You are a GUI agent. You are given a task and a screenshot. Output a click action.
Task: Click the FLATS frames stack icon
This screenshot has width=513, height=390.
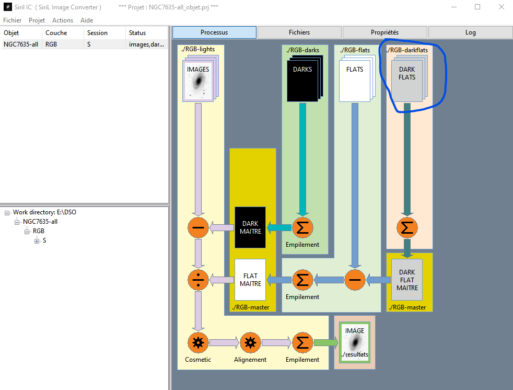click(x=357, y=78)
